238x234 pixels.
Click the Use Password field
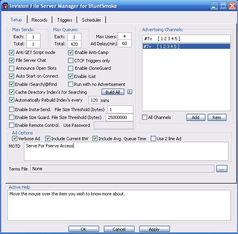[x=114, y=125]
